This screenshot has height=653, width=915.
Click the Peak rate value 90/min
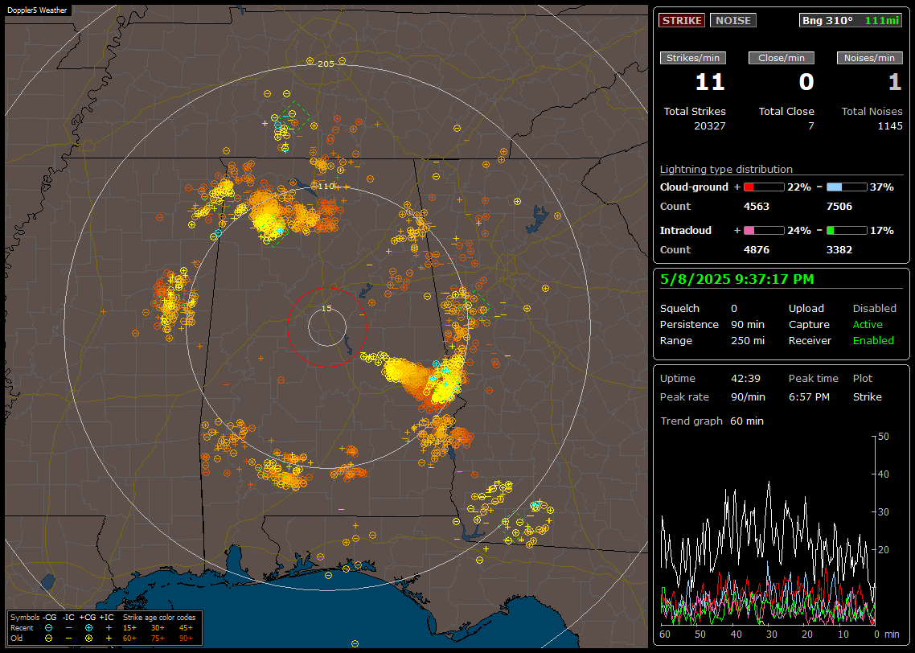click(748, 396)
